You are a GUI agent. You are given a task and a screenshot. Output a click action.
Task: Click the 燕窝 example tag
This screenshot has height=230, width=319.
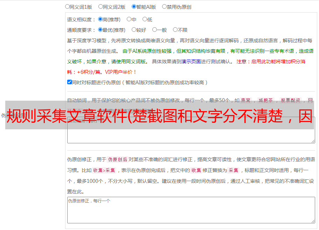(x=245, y=100)
